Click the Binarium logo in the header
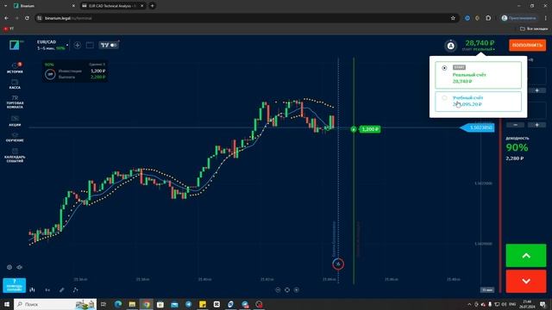 tap(15, 45)
